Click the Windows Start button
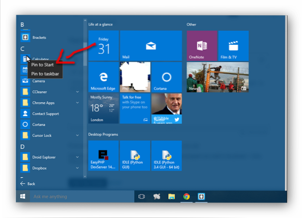 click(22, 196)
